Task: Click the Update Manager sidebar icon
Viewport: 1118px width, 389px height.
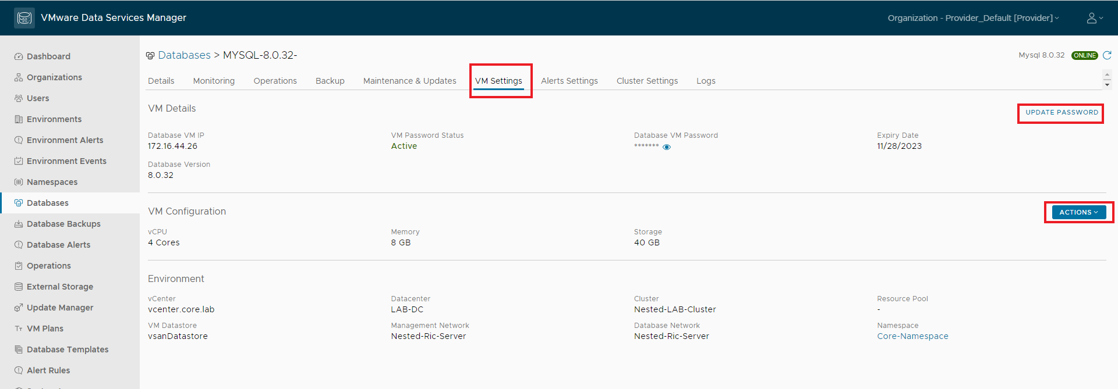Action: click(x=19, y=308)
